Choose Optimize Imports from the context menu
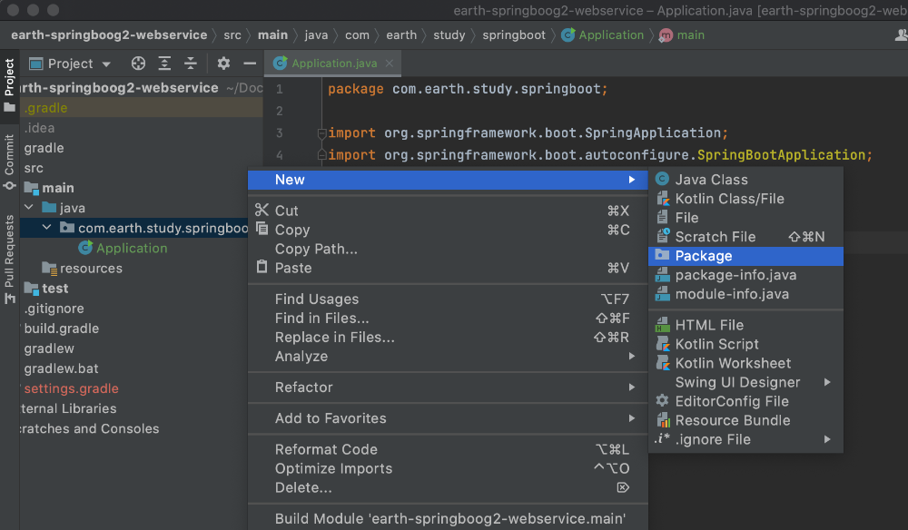 pos(448,468)
